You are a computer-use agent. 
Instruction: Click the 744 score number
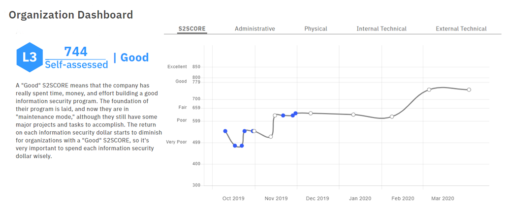click(x=76, y=52)
